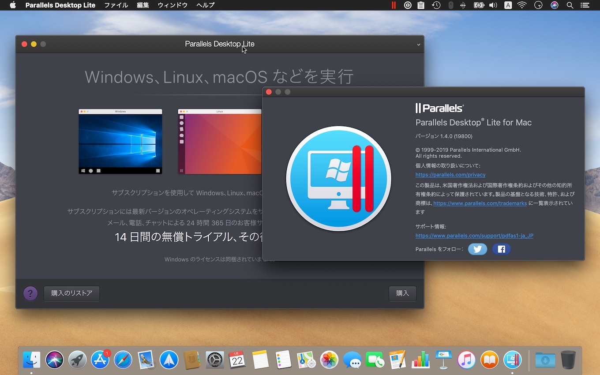Open Parallels Facebook page
The width and height of the screenshot is (600, 375).
pyautogui.click(x=501, y=249)
